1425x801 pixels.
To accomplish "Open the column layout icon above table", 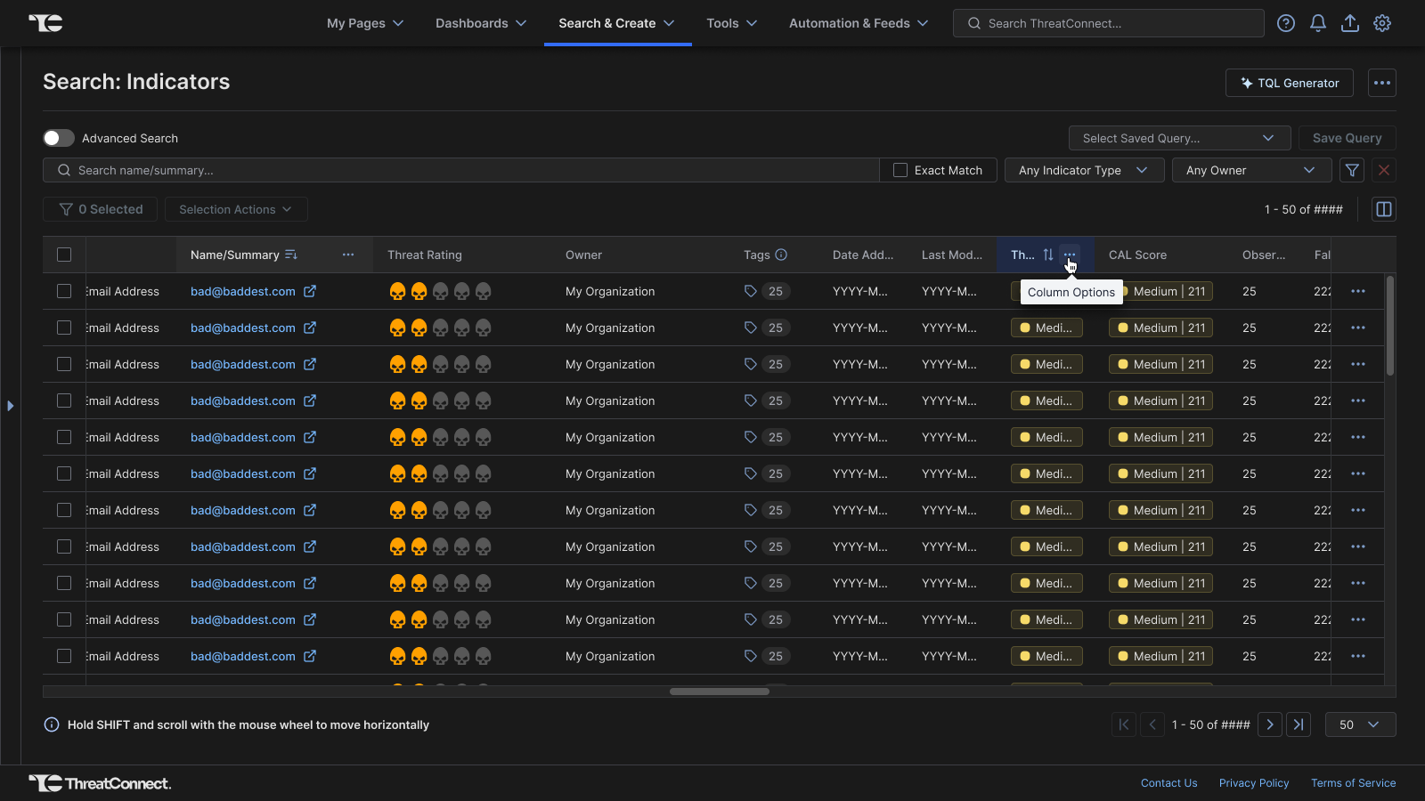I will 1383,209.
